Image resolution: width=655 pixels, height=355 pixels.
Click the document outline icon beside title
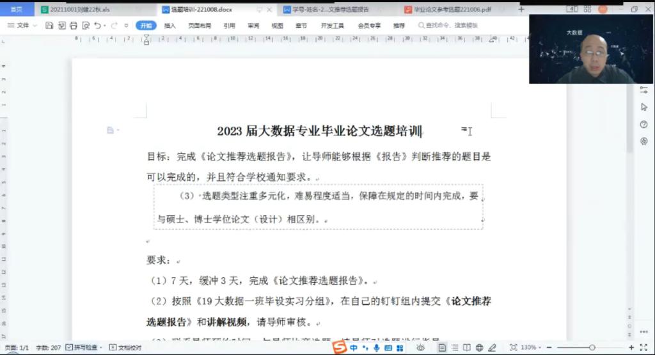[x=111, y=130]
